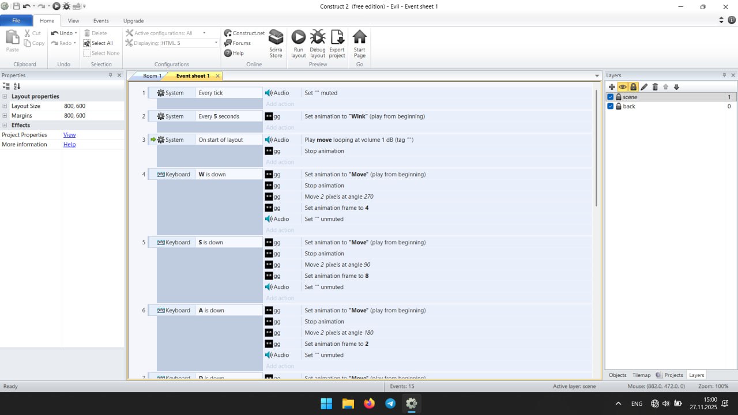Open the File menu
This screenshot has height=415, width=738.
click(16, 21)
